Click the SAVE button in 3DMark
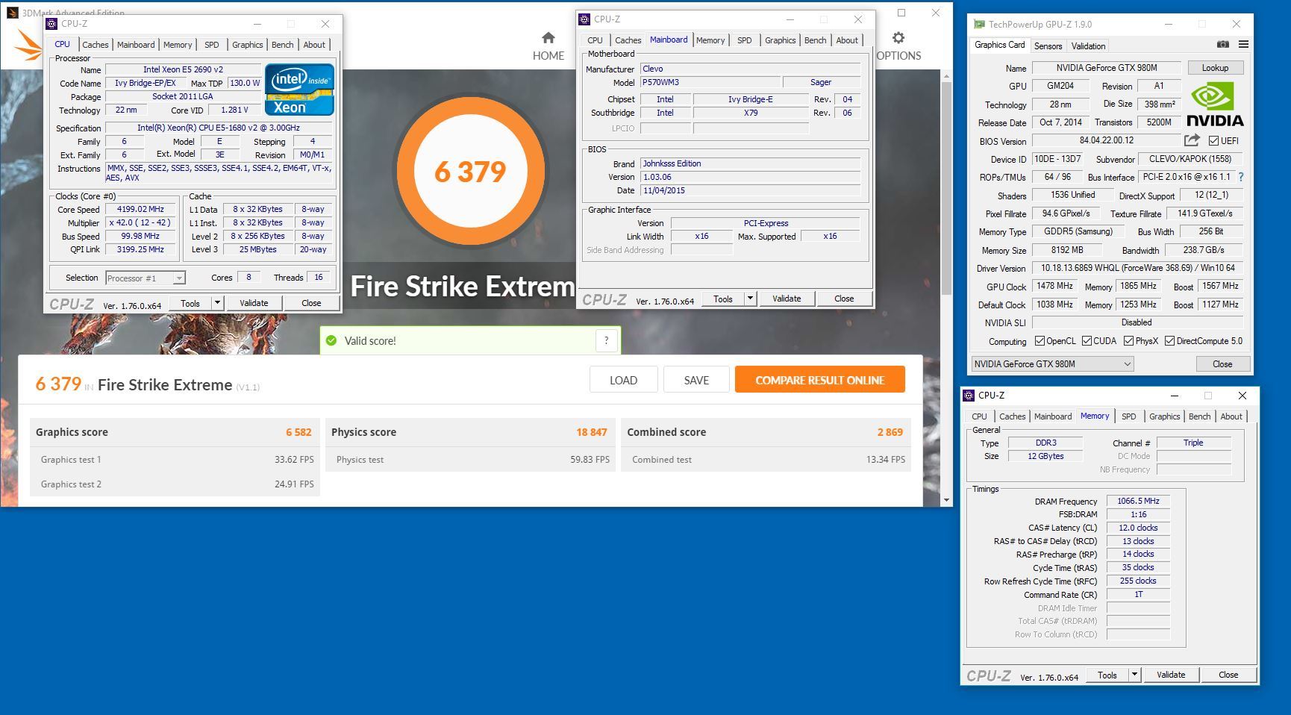This screenshot has height=715, width=1291. pyautogui.click(x=696, y=380)
